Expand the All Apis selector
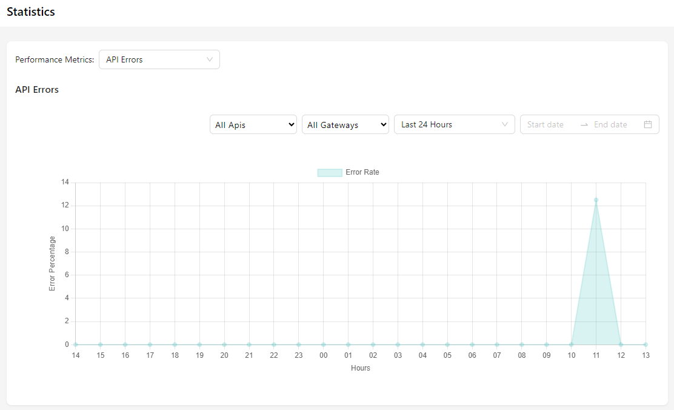The height and width of the screenshot is (410, 674). (253, 125)
